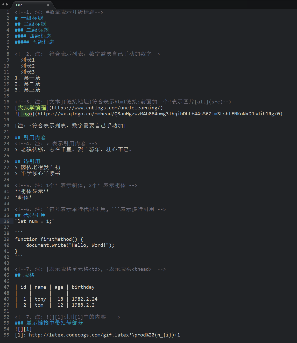This screenshot has width=297, height=343.
Task: Click the 'document.write' code line
Action: pos(70,245)
